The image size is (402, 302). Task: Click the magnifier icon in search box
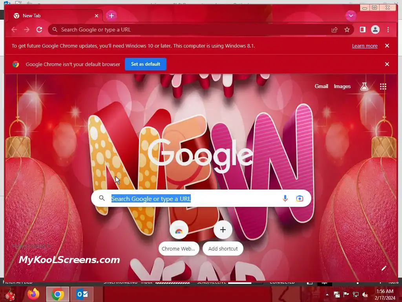coord(102,198)
